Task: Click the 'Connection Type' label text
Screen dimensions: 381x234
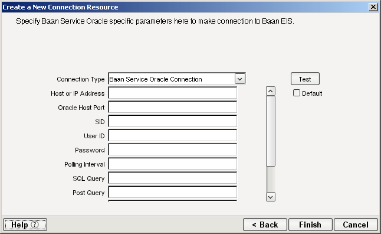Action: (x=81, y=79)
